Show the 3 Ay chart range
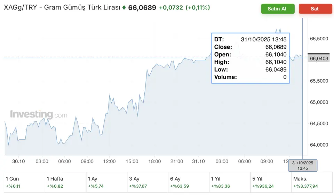Viewport: 334px width, 196px height. point(148,182)
